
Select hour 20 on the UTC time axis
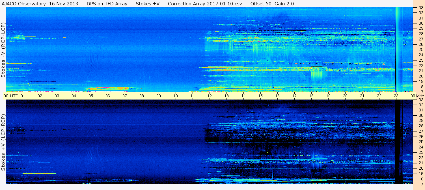coord(345,96)
